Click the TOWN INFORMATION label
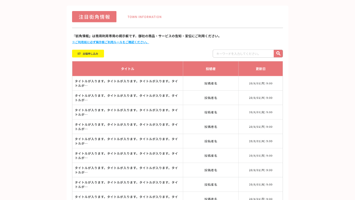Image resolution: width=355 pixels, height=200 pixels. (144, 17)
